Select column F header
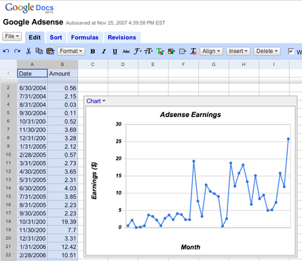Viewport: 302px width, 261px height. 183,65
